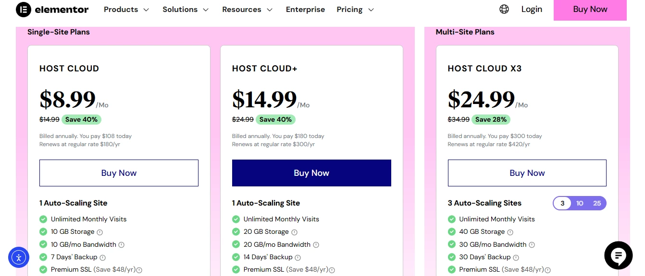The height and width of the screenshot is (276, 645).
Task: Show info for 7 Days' Backup
Action: click(103, 258)
